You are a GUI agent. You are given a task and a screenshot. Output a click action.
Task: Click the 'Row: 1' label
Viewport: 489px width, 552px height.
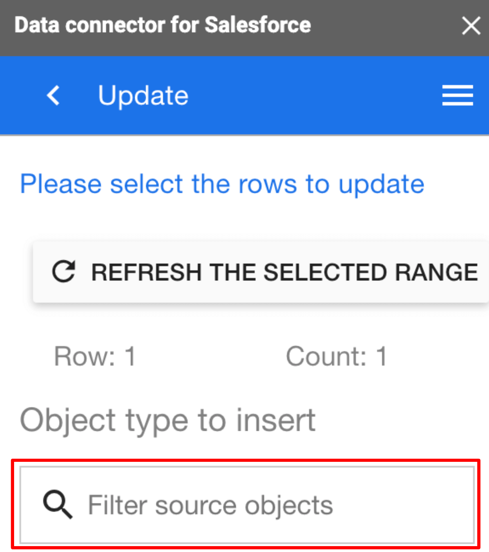point(95,356)
